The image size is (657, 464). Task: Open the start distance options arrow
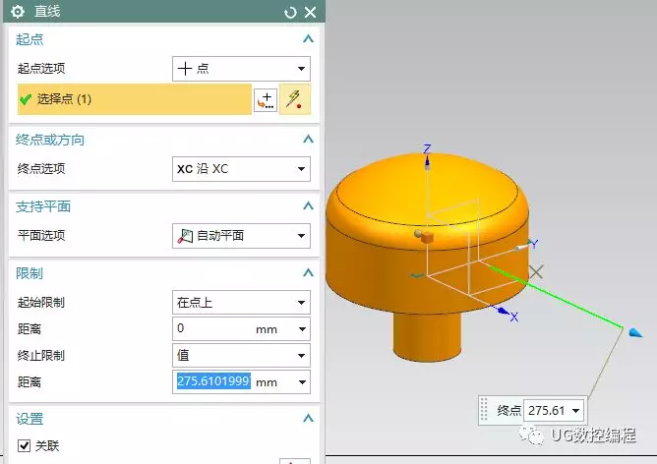point(302,329)
